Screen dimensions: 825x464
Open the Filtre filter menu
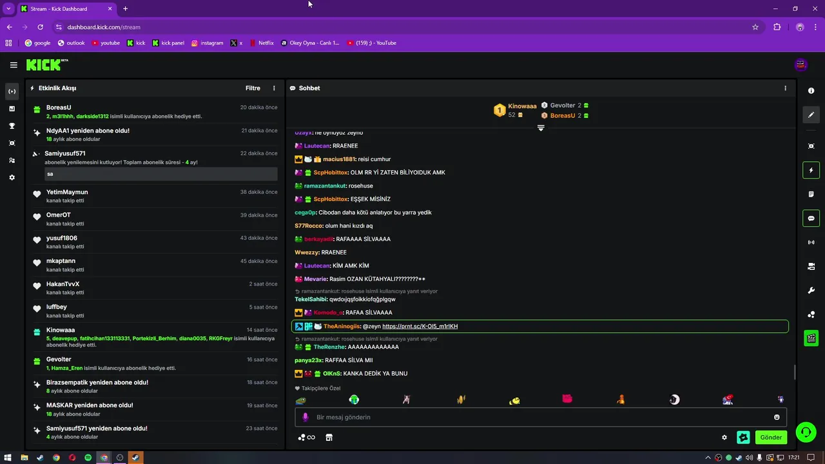pyautogui.click(x=253, y=88)
